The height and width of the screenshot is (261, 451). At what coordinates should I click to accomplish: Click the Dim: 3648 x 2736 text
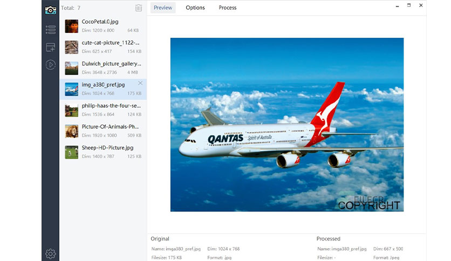[99, 72]
